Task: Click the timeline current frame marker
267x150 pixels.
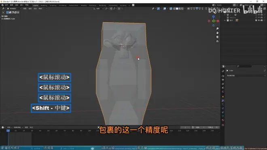Action: 8,131
